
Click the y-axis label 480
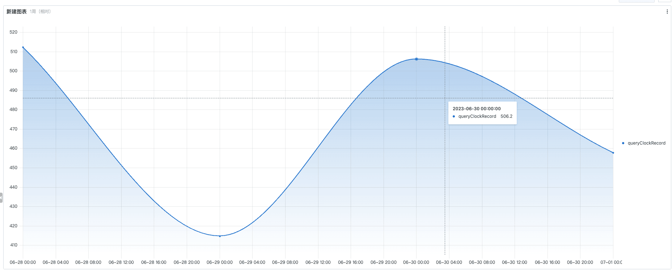(x=13, y=110)
